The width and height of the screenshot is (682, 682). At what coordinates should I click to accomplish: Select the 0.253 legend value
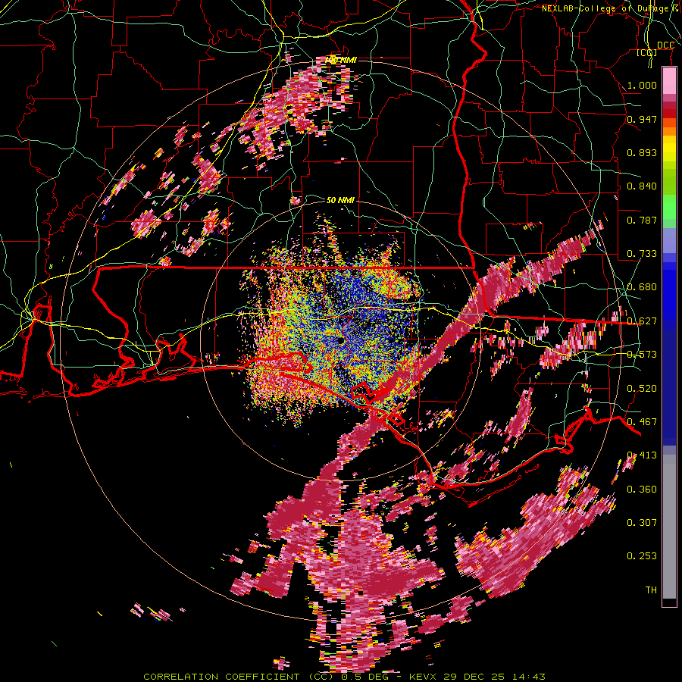tap(642, 556)
